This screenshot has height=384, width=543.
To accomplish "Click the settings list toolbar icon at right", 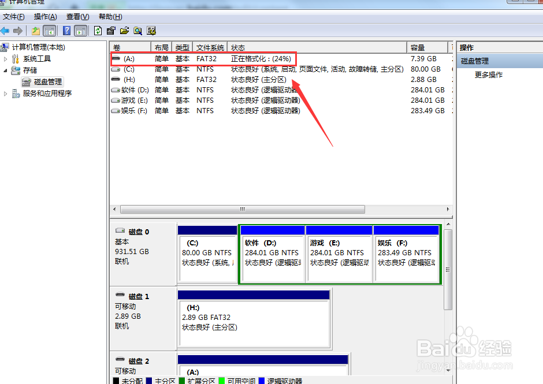I will coord(151,31).
